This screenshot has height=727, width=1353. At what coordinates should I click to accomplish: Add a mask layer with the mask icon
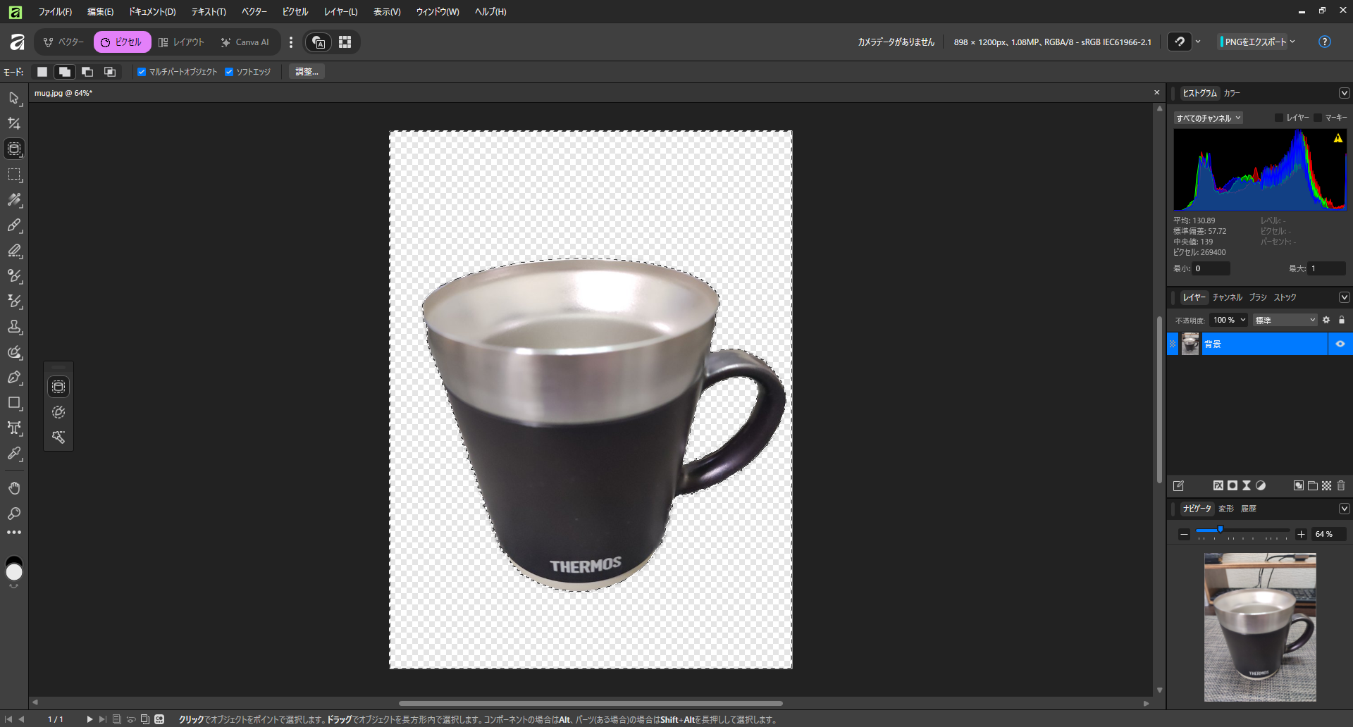(1232, 485)
